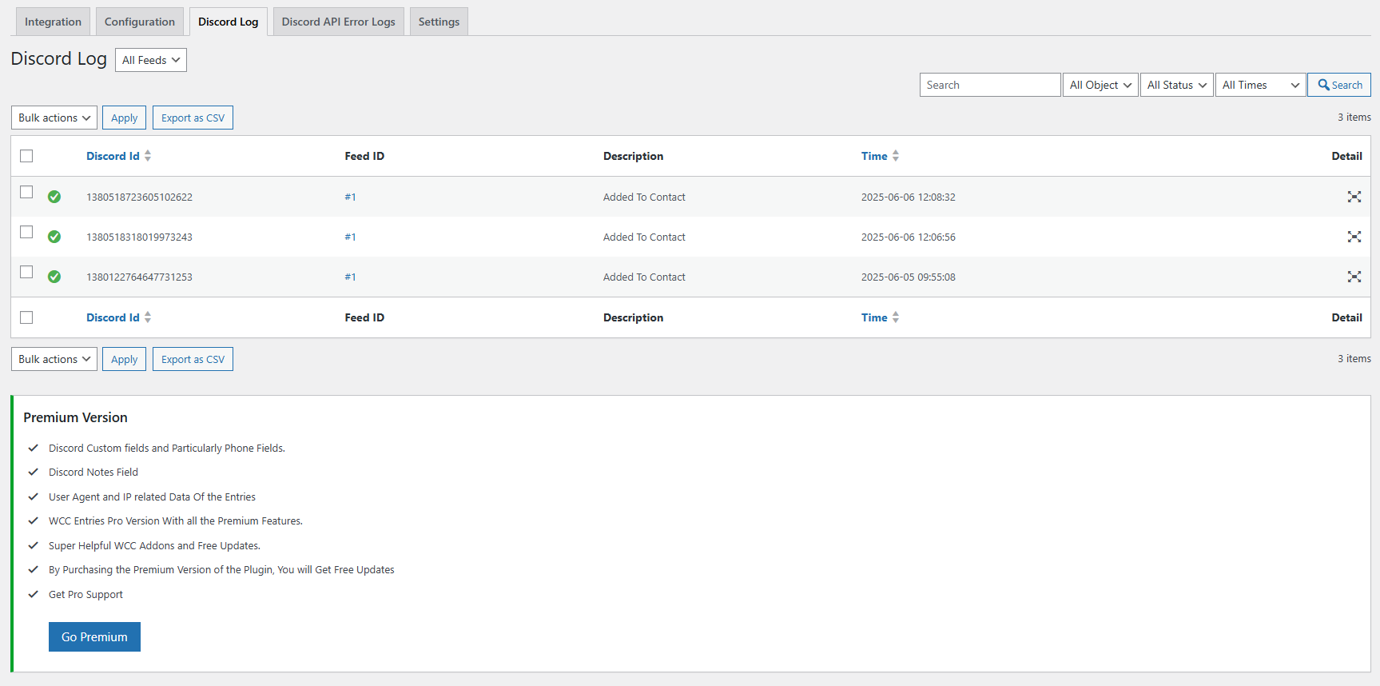The image size is (1380, 686).
Task: Open the All Object filter dropdown
Action: pos(1100,85)
